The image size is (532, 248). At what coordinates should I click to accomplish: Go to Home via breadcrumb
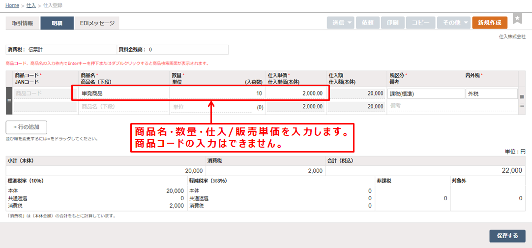click(12, 5)
